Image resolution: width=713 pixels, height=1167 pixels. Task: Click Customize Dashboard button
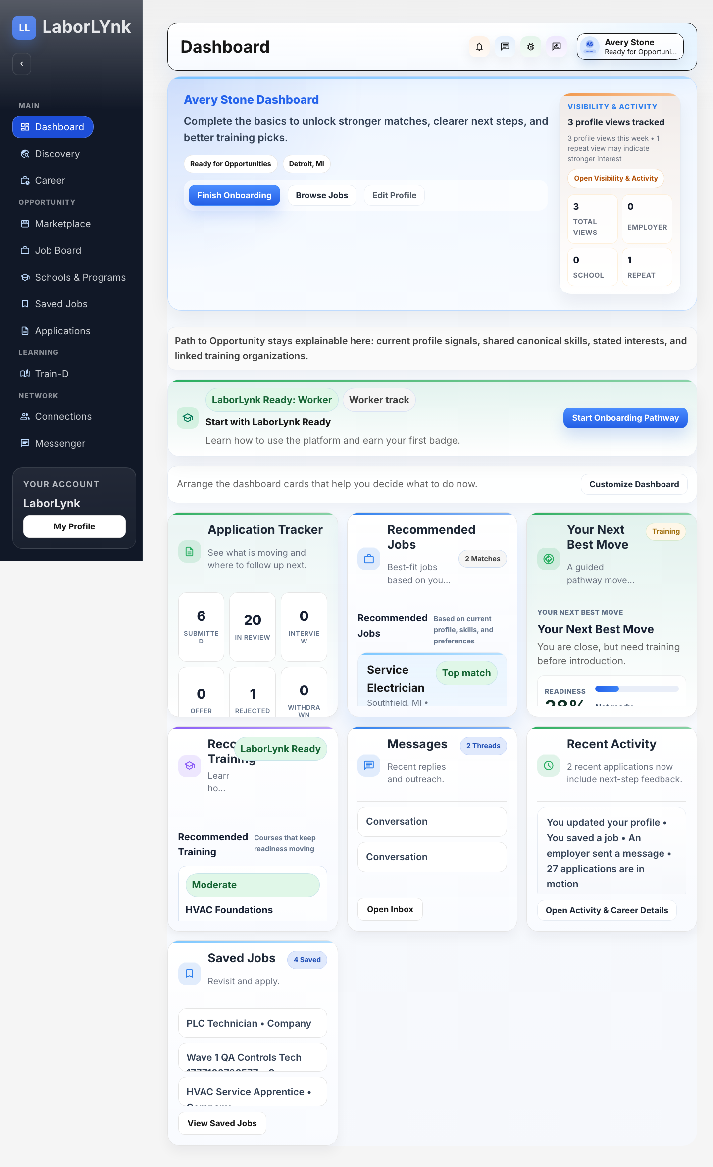pyautogui.click(x=634, y=484)
